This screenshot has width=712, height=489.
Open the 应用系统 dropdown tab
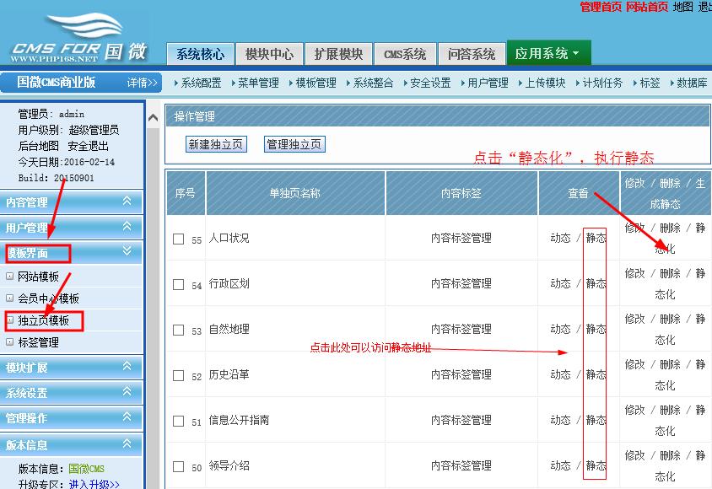[x=548, y=54]
